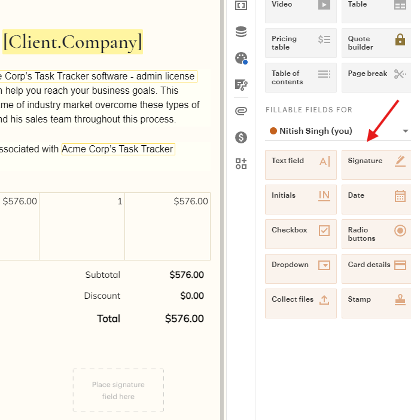Click the content bracket icon atop sidebar

(241, 5)
